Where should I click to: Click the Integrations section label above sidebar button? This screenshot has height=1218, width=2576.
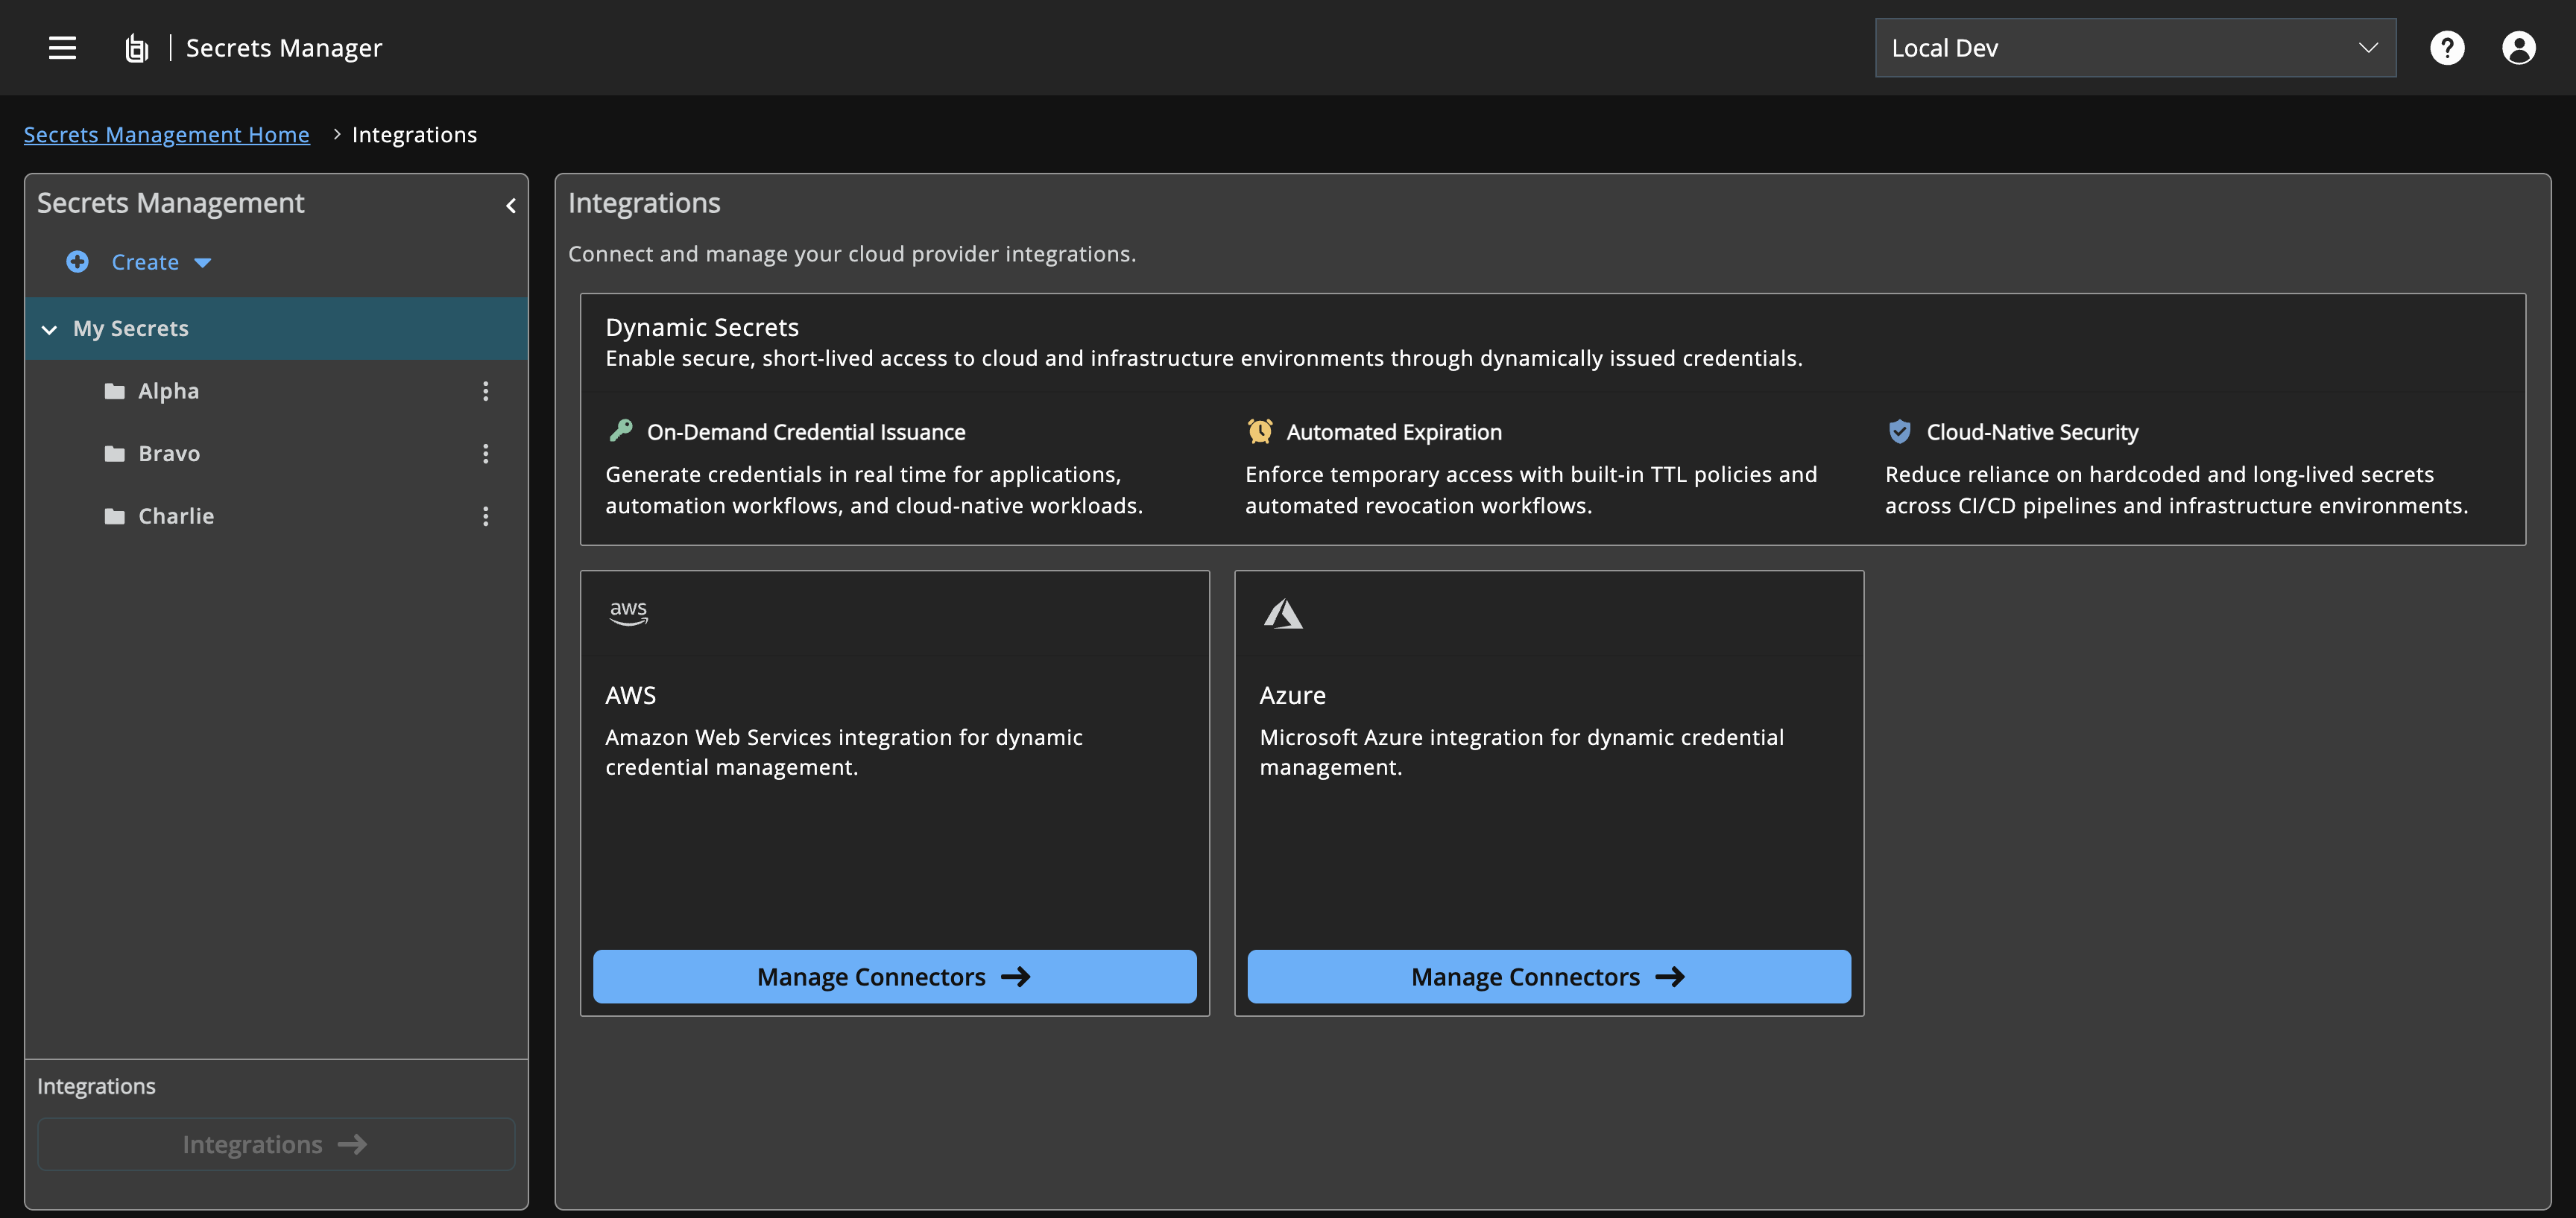[x=96, y=1086]
